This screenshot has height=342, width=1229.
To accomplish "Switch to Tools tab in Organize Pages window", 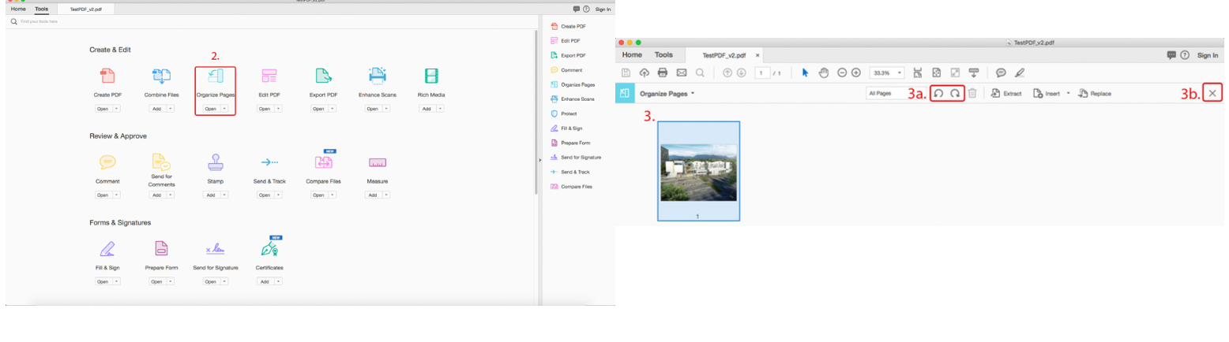I will 663,55.
